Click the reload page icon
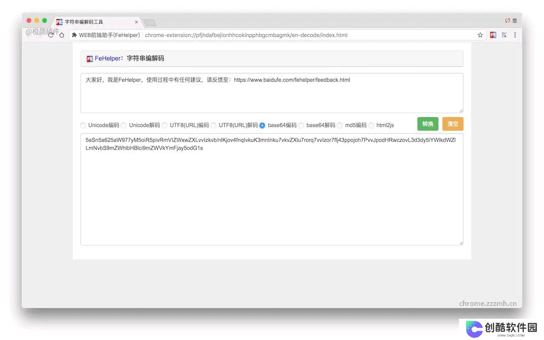Viewport: 544px width, 340px height. [51, 35]
